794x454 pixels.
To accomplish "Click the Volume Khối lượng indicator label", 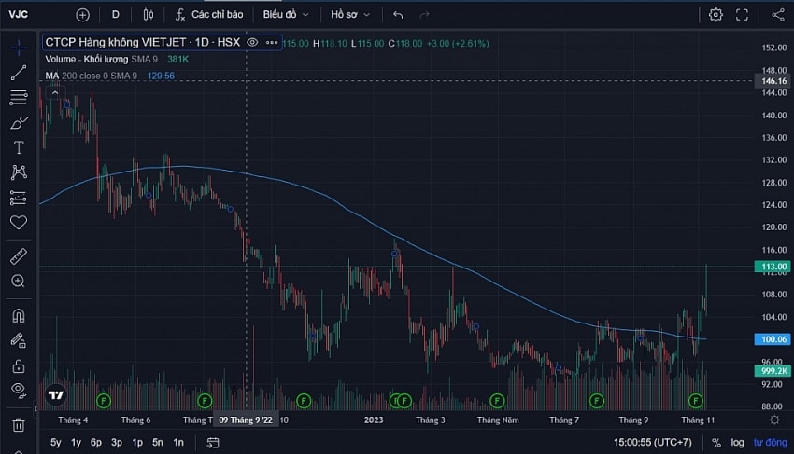I will pyautogui.click(x=87, y=59).
